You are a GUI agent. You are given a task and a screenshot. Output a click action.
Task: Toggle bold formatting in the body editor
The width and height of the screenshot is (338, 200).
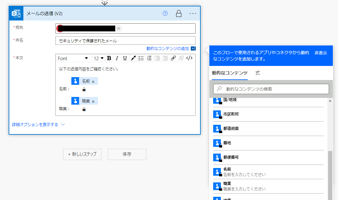pos(109,58)
